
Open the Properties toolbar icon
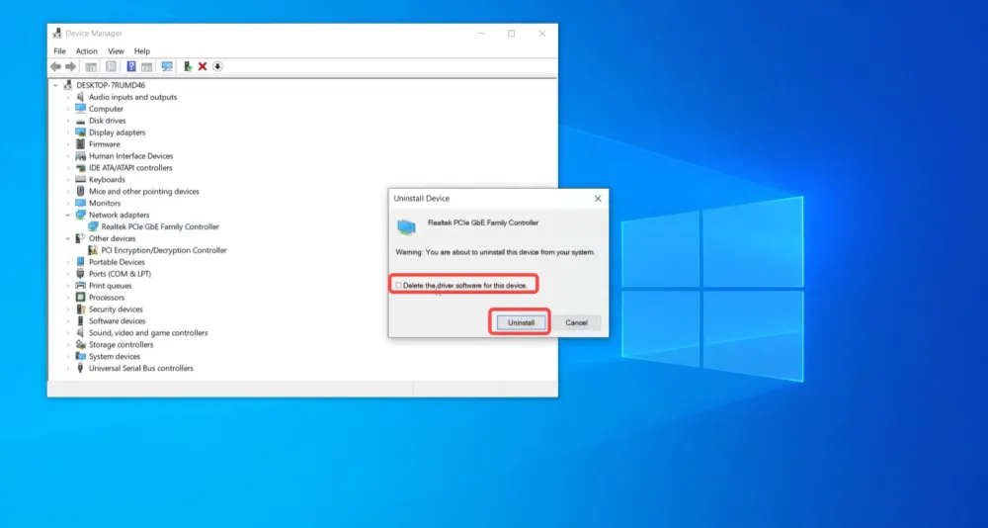click(111, 66)
